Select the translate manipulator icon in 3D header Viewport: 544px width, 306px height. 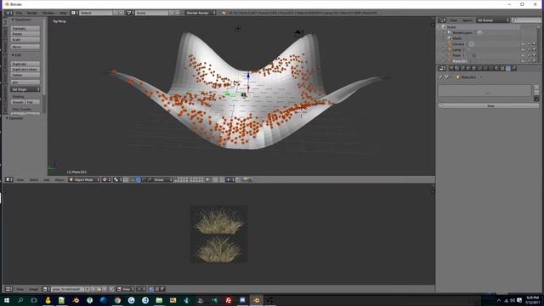coord(138,179)
